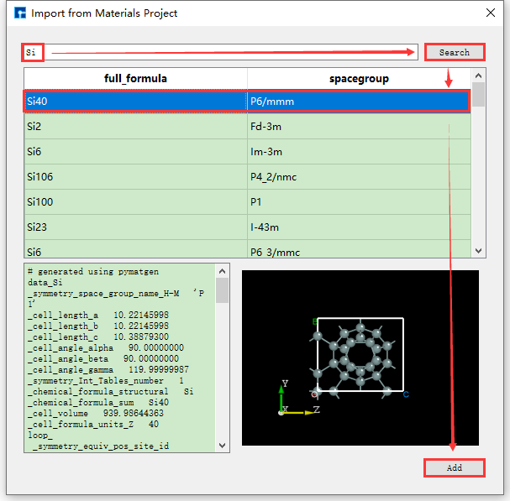510x501 pixels.
Task: Select the Si6 Im-3m entry
Action: pyautogui.click(x=135, y=152)
